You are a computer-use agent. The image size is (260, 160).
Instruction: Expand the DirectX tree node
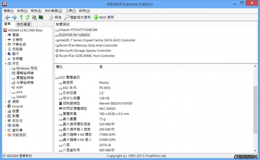(x=5, y=107)
